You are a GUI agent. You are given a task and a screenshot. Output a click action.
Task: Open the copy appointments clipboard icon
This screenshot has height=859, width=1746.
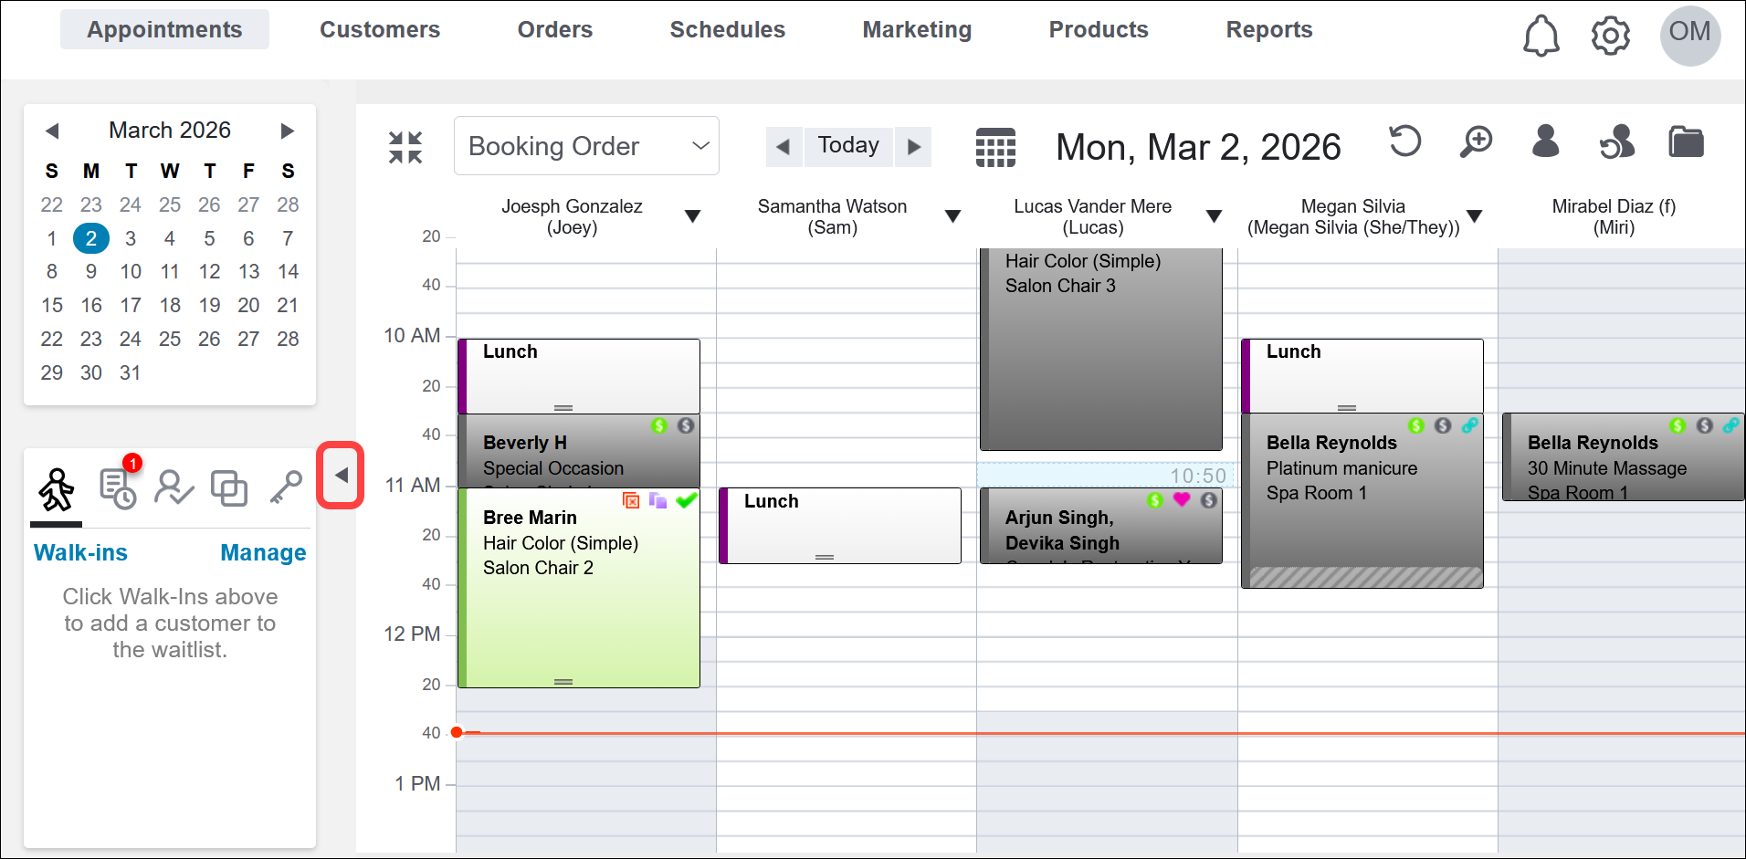229,487
